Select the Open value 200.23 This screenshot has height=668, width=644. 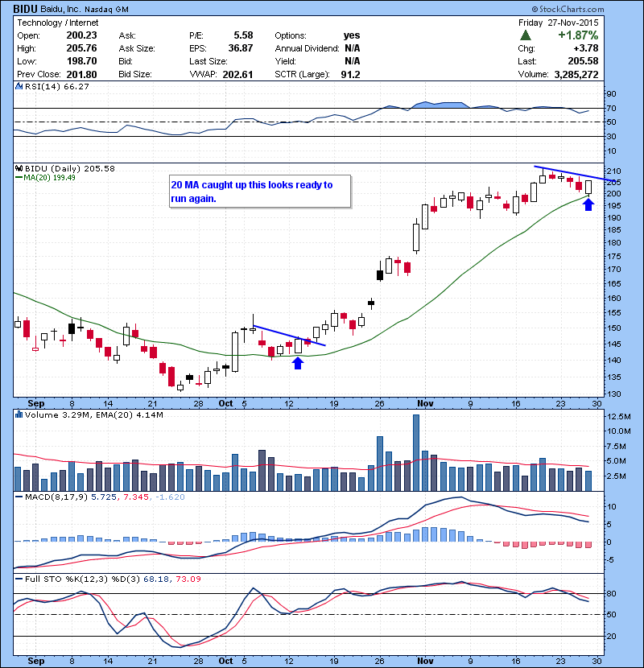pyautogui.click(x=82, y=35)
